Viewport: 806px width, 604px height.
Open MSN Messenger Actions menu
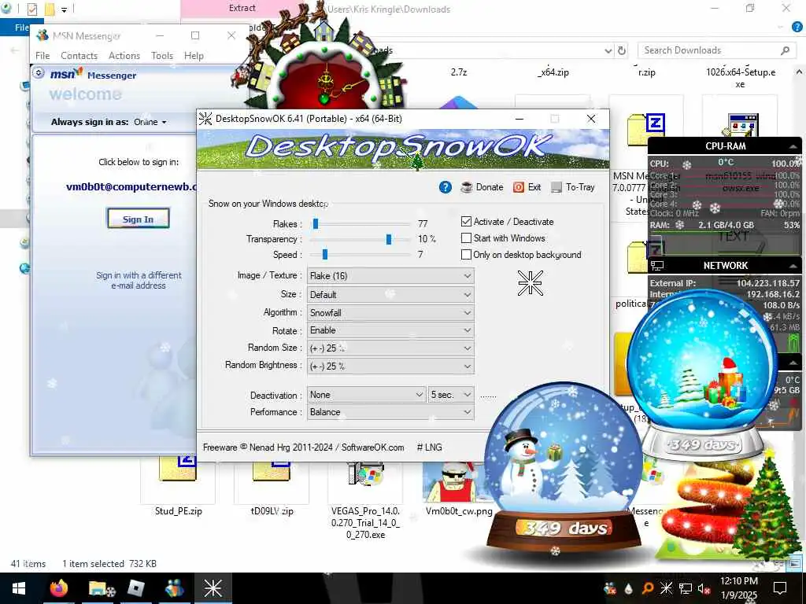pyautogui.click(x=124, y=56)
